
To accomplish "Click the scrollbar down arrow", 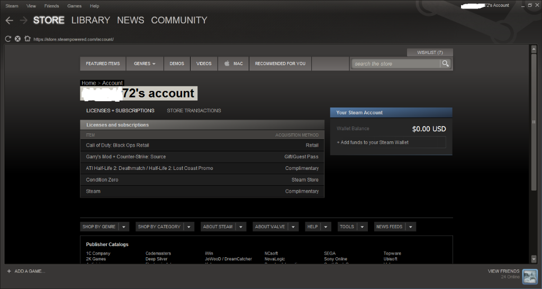I will pos(534,259).
